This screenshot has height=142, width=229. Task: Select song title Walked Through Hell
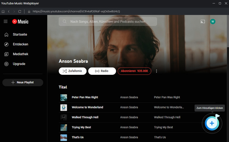(x=85, y=117)
